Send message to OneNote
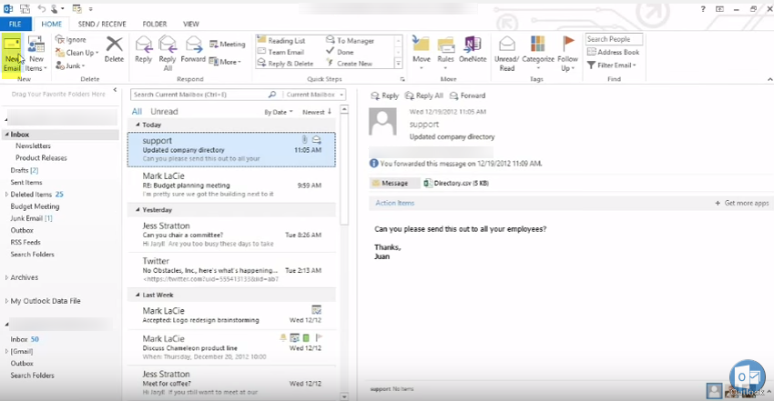The image size is (774, 401). click(x=473, y=49)
